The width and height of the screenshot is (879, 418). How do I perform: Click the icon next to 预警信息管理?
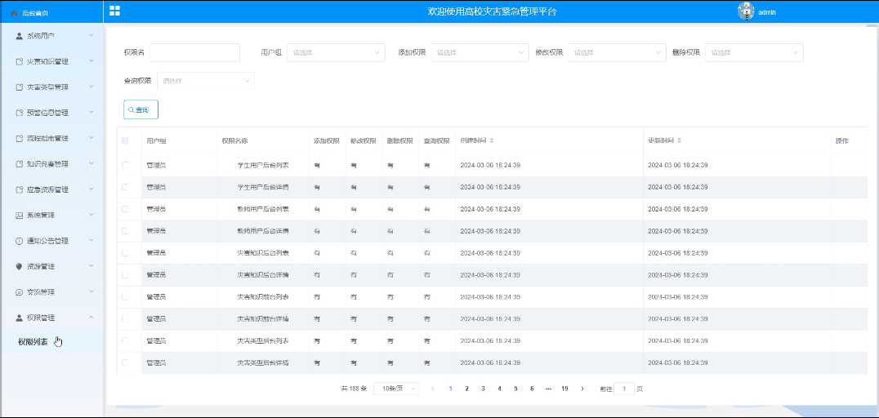[x=19, y=113]
